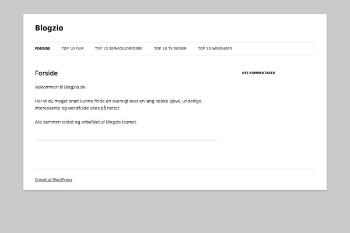Open the Blogzio site title link
350x233 pixels.
(49, 28)
